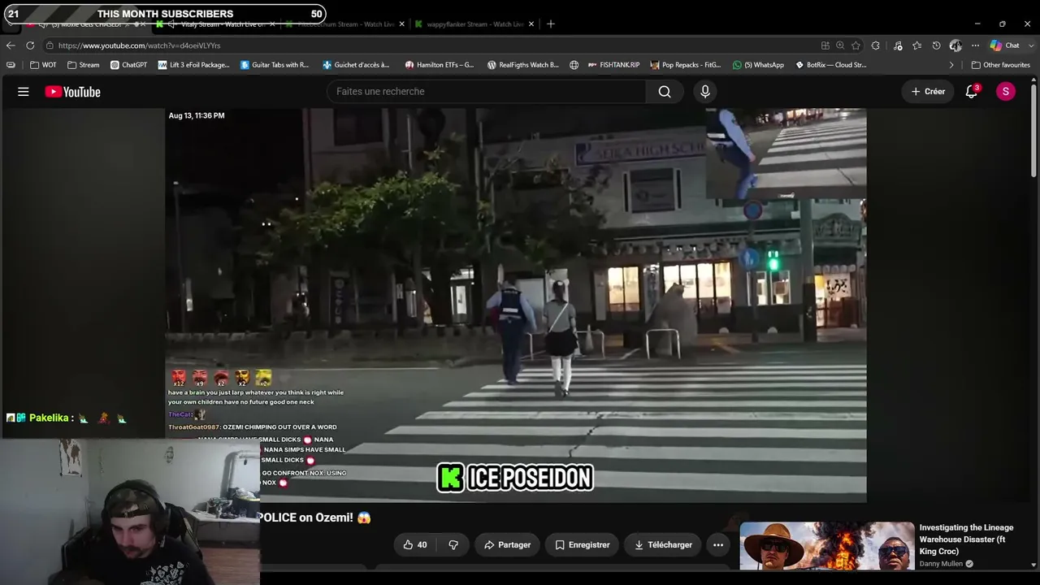Reload the current page

[30, 45]
